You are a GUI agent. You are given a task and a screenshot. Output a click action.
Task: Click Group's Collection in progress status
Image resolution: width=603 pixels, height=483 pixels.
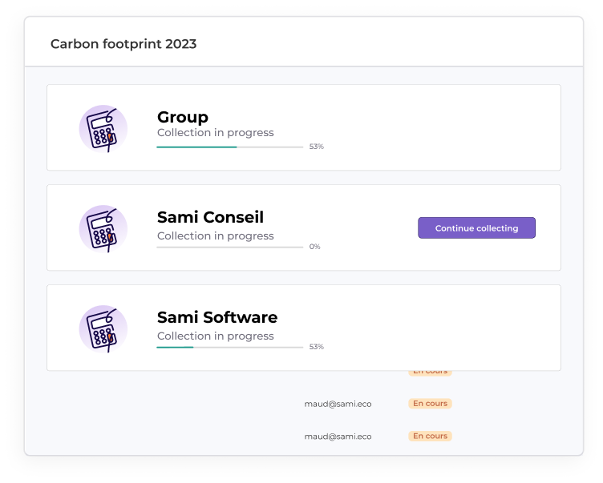pyautogui.click(x=216, y=133)
